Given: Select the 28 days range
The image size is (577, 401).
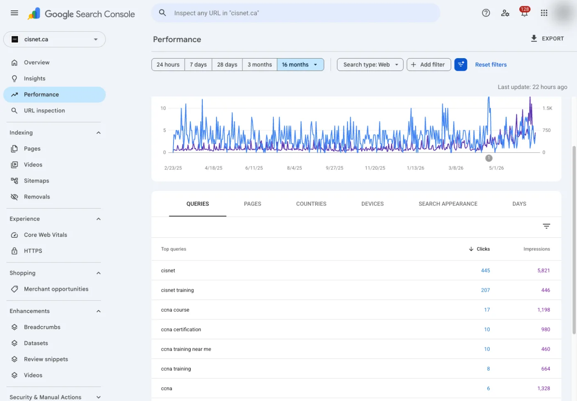Looking at the screenshot, I should [227, 65].
